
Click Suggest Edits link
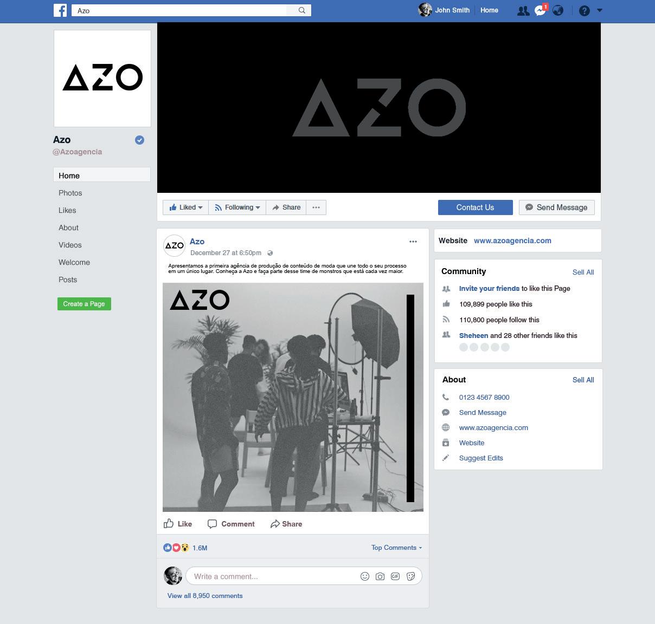click(x=481, y=458)
